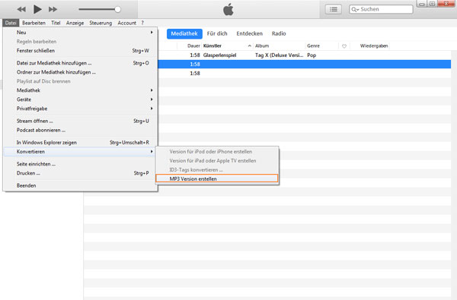Adjust the volume slider knob
This screenshot has width=457, height=300.
click(x=118, y=9)
